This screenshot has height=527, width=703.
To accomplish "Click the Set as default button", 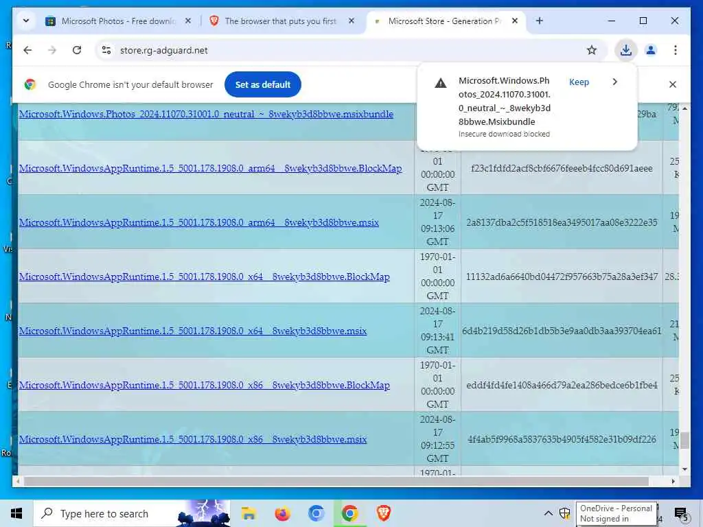I will coord(263,84).
